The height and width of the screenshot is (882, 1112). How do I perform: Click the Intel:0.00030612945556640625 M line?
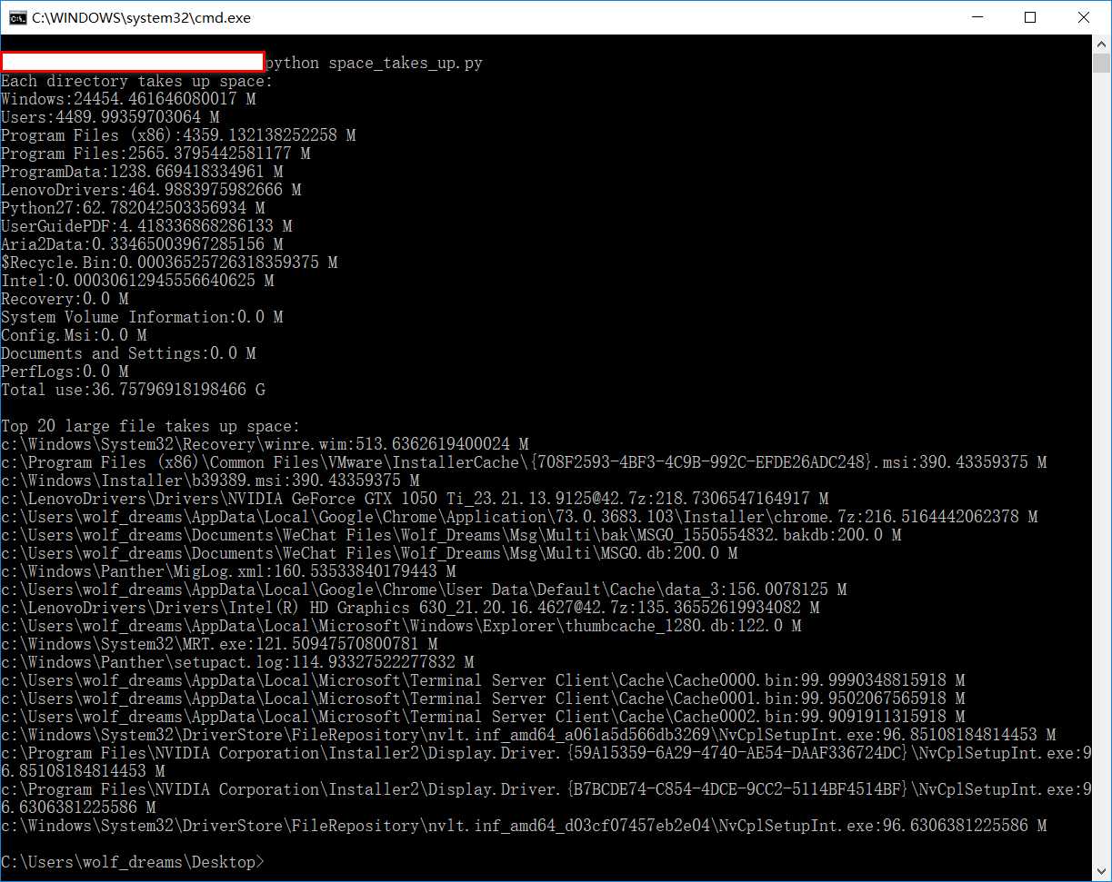click(x=137, y=281)
